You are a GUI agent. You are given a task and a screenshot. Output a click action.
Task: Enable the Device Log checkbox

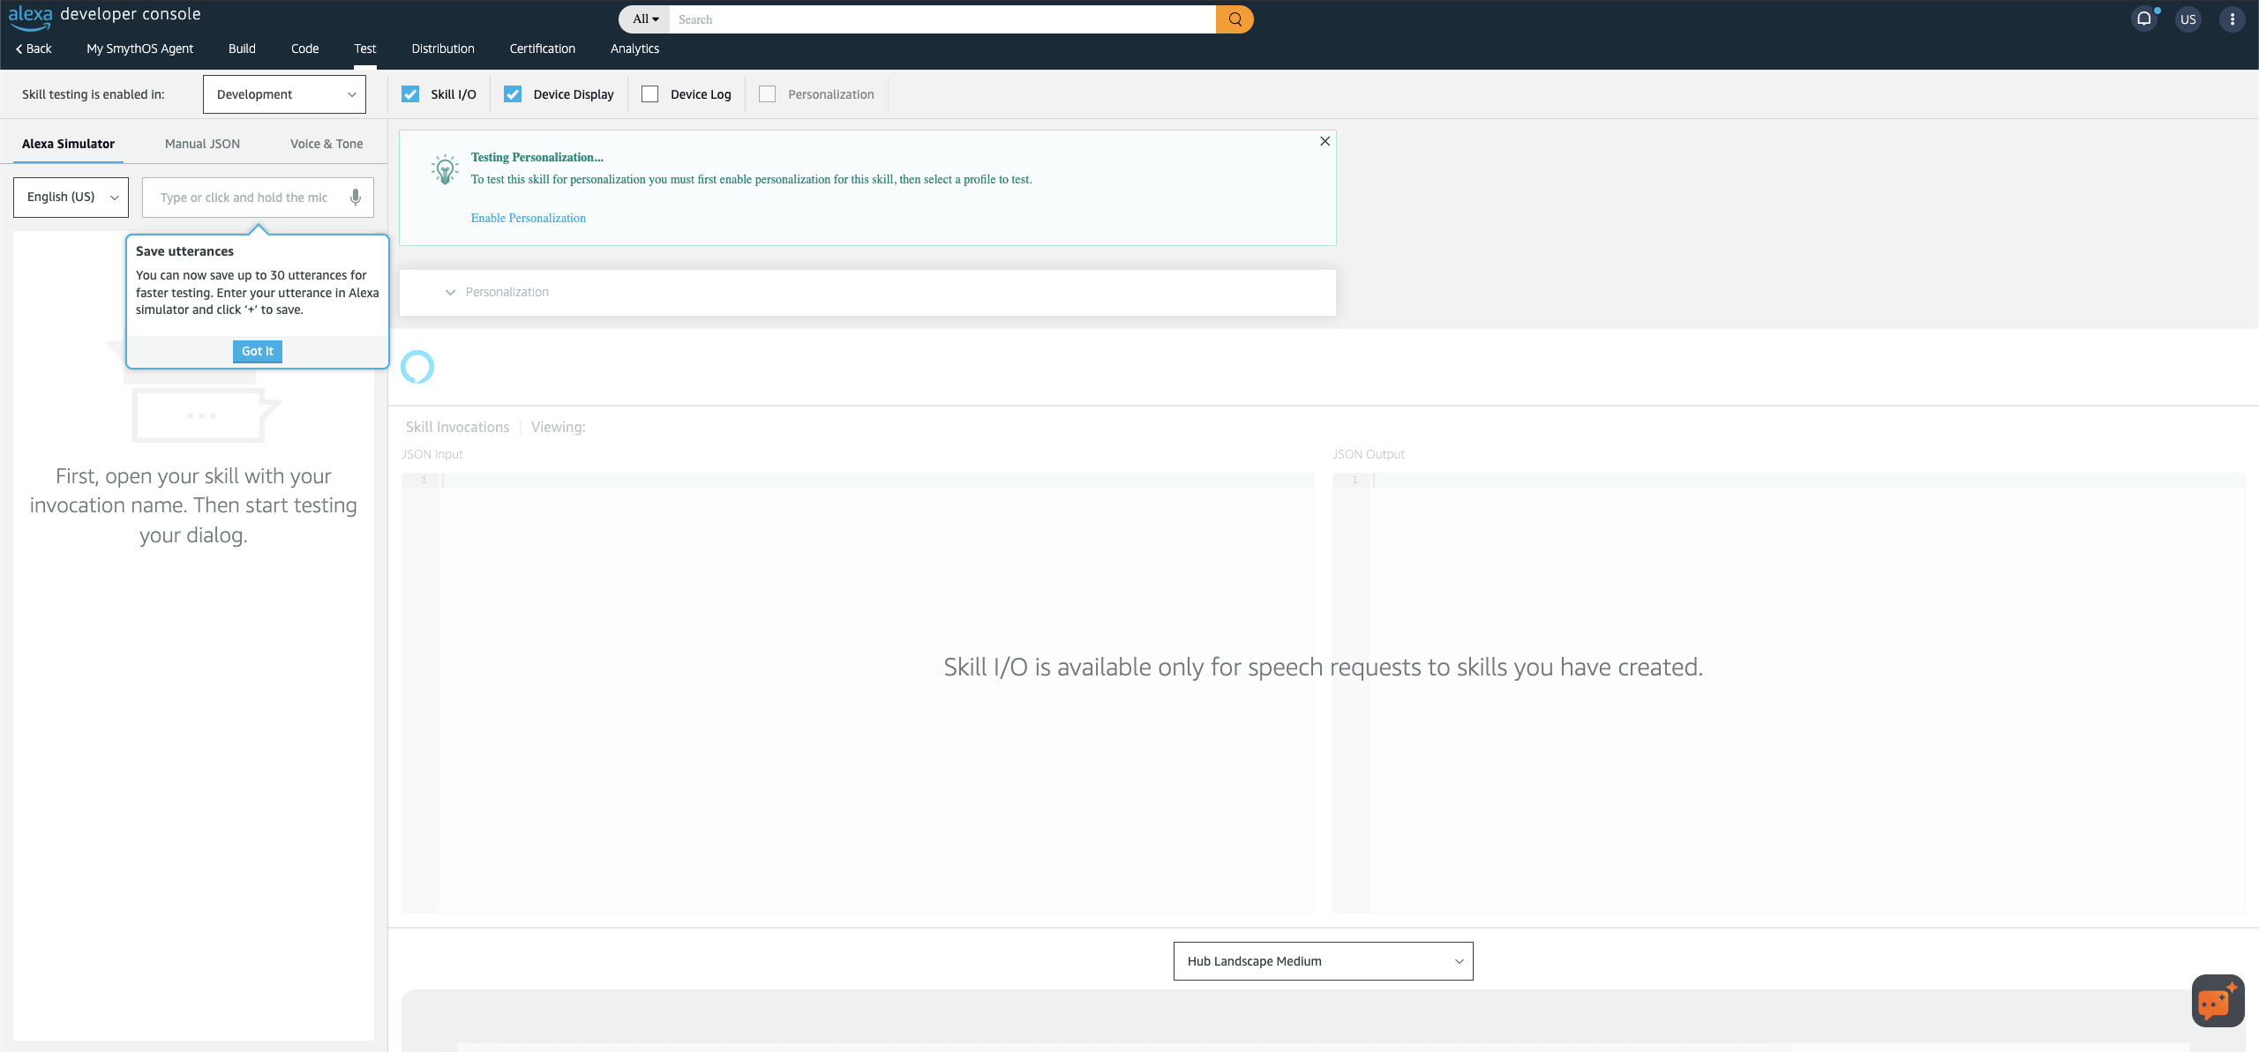649,93
